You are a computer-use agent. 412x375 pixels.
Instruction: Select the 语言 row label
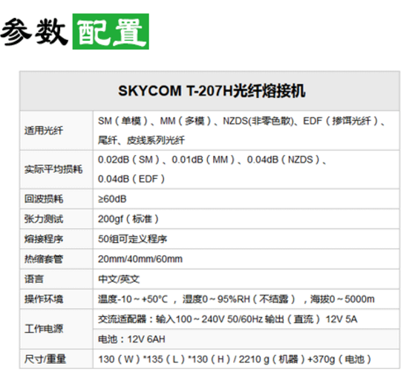click(x=34, y=278)
